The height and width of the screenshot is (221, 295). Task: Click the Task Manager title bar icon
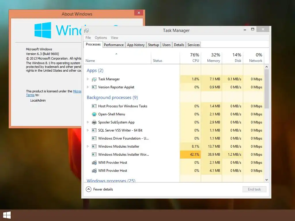[x=86, y=31]
